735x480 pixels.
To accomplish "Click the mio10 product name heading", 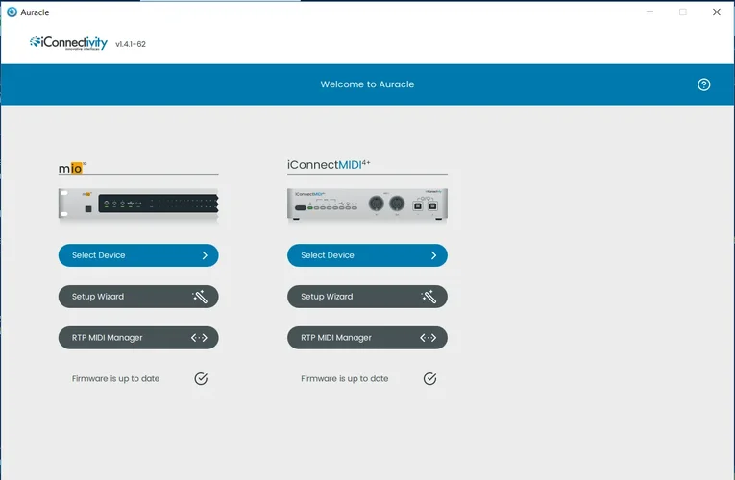I will click(x=72, y=168).
